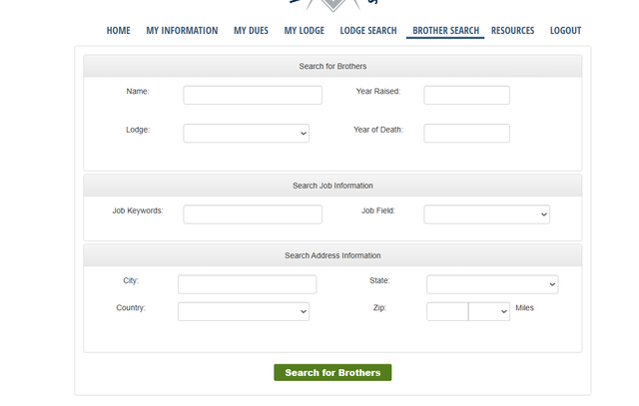Click the Logout link

(x=565, y=31)
